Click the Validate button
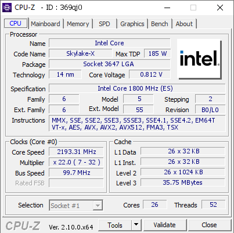This screenshot has width=234, height=233. tap(165, 225)
